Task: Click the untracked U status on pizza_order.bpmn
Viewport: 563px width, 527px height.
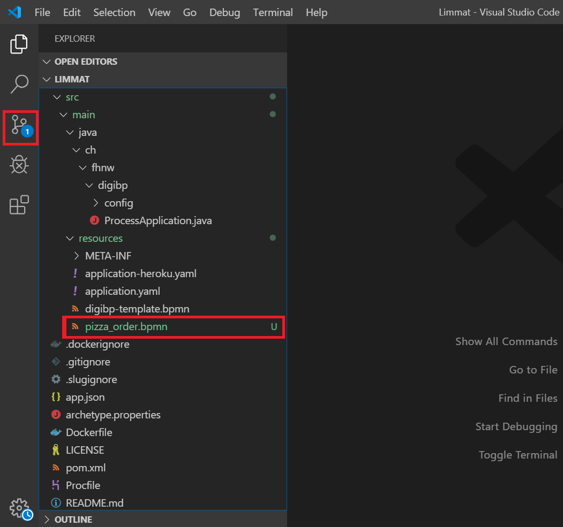Action: (274, 326)
